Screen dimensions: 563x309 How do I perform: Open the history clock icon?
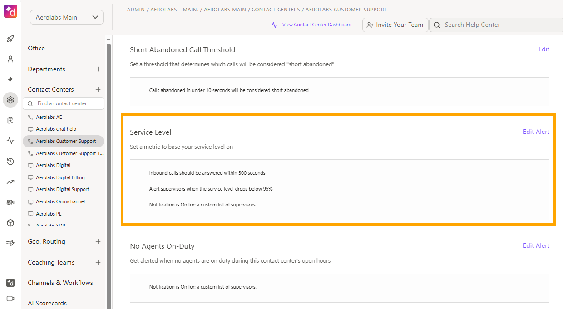pyautogui.click(x=10, y=161)
